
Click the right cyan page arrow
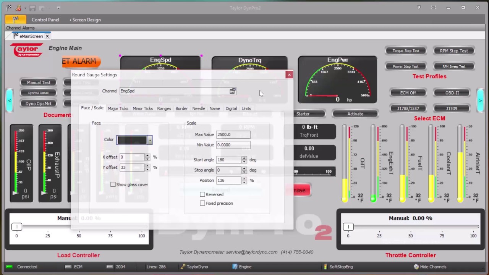click(x=480, y=100)
